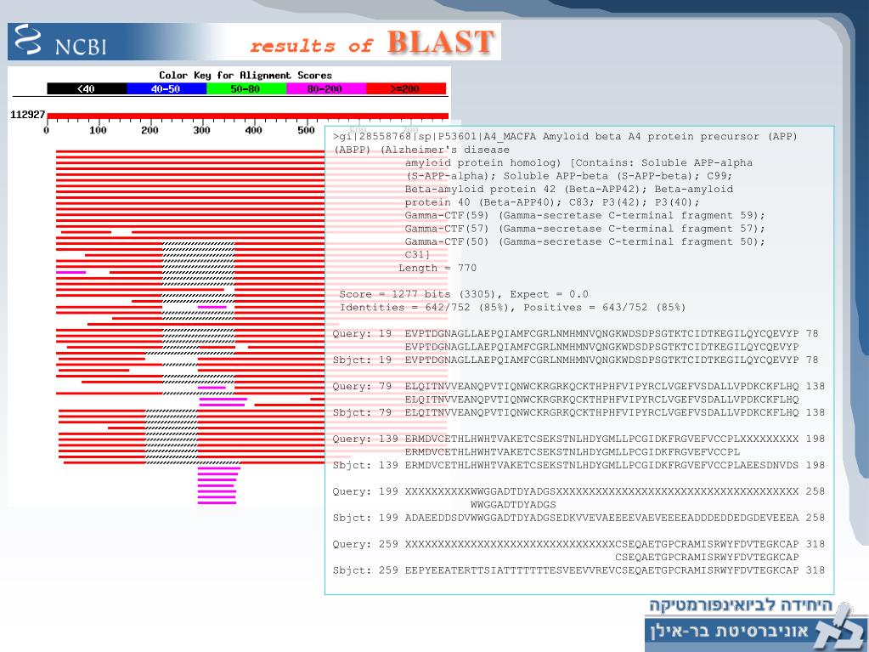
Task: Click the gi|28558768 sequence header line
Action: point(565,136)
